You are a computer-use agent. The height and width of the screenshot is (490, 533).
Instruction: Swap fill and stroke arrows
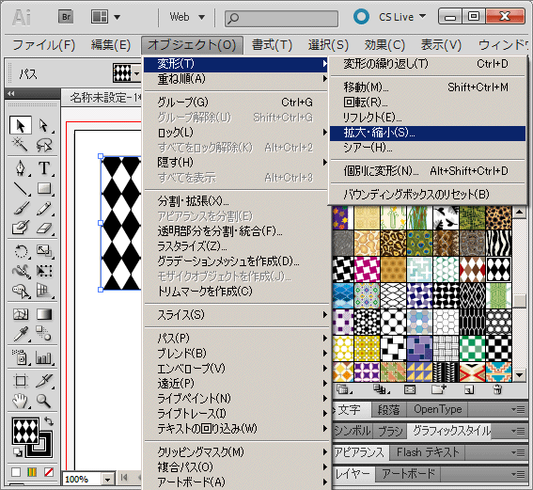(x=49, y=421)
